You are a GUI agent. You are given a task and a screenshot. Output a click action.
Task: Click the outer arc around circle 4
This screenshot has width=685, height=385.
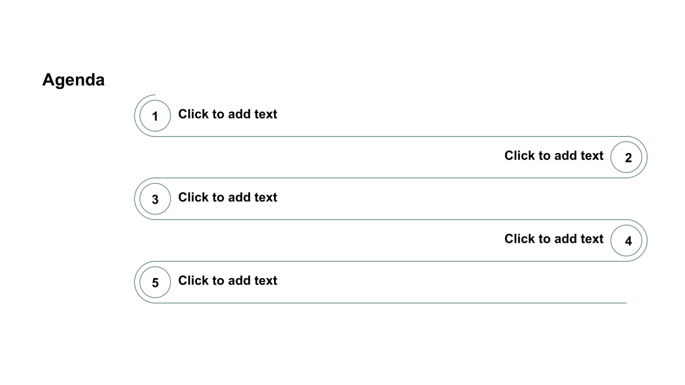tap(647, 241)
